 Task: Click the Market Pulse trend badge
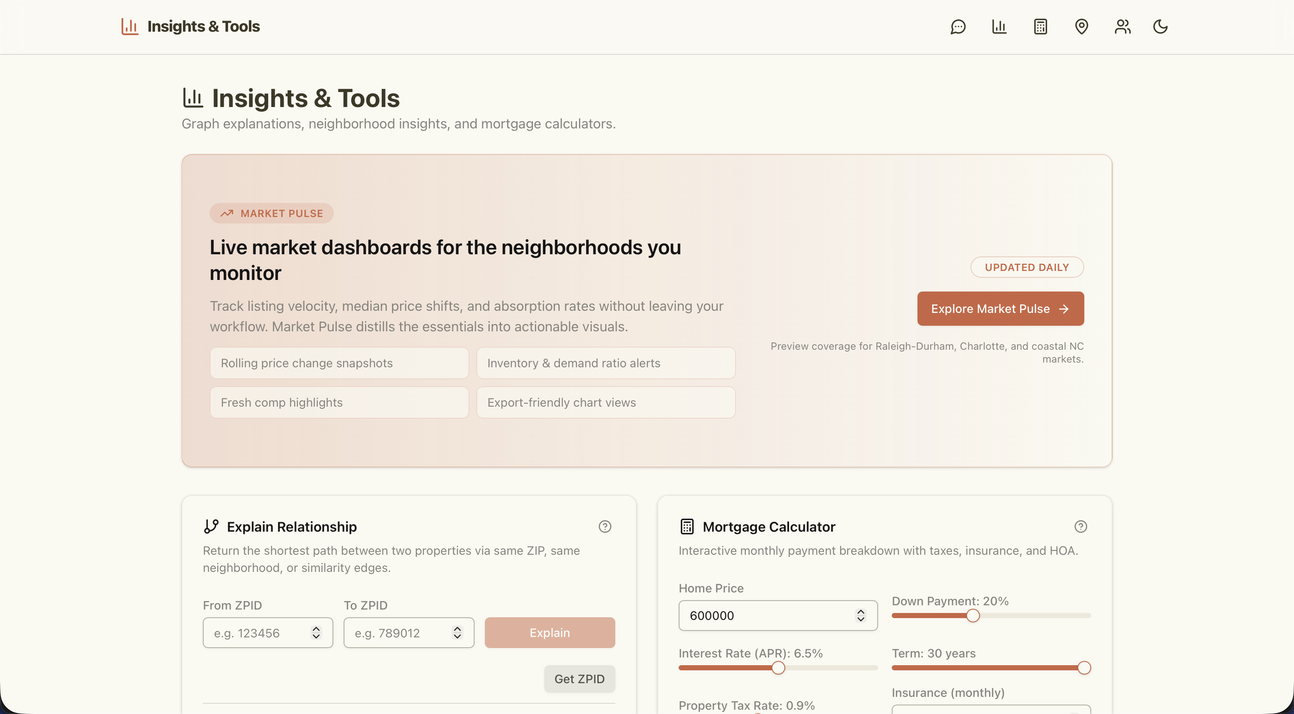pyautogui.click(x=271, y=214)
